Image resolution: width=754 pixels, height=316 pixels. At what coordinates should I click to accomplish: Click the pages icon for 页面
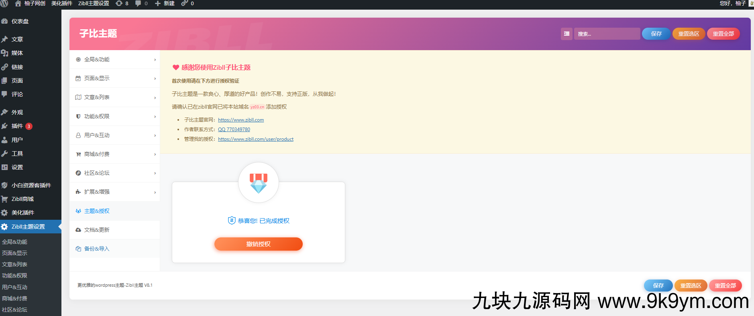tap(5, 81)
